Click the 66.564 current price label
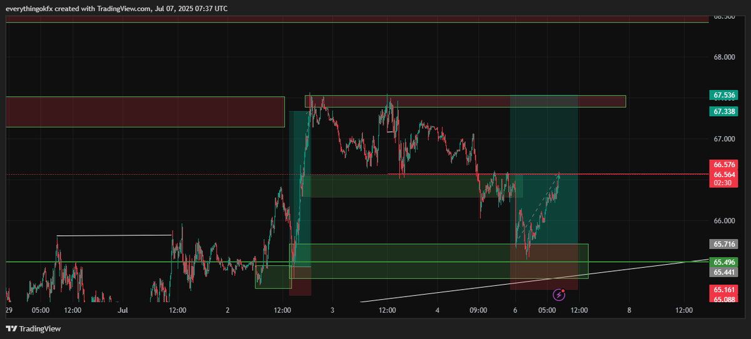This screenshot has width=751, height=339. click(724, 174)
